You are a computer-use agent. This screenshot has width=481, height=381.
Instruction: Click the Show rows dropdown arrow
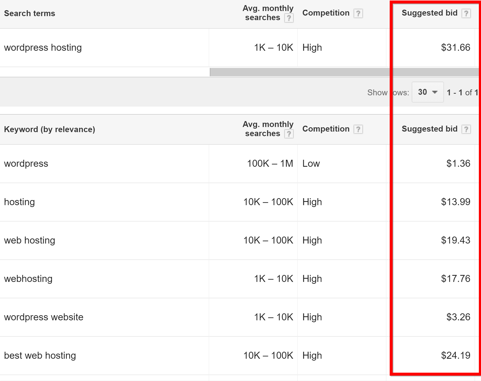[x=435, y=92]
